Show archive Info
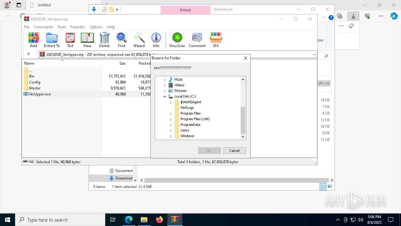401x226 pixels. point(156,40)
